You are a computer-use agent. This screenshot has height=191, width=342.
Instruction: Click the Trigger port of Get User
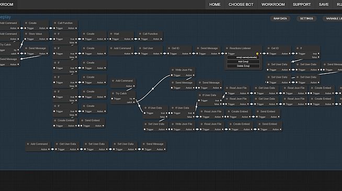point(139,54)
